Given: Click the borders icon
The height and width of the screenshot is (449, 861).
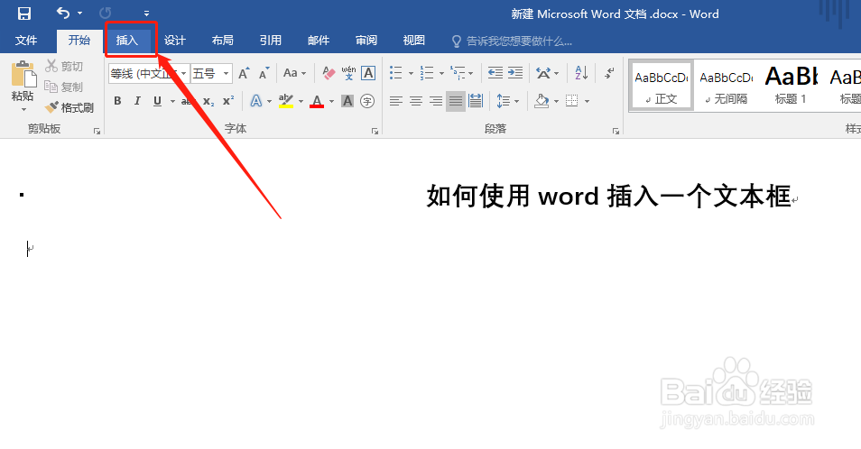Looking at the screenshot, I should (x=571, y=101).
